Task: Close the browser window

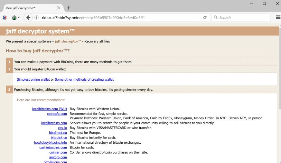Action: pyautogui.click(x=277, y=3)
